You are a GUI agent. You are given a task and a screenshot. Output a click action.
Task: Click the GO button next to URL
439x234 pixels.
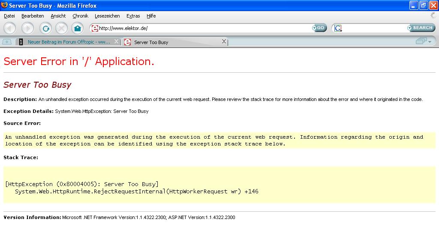(x=319, y=28)
